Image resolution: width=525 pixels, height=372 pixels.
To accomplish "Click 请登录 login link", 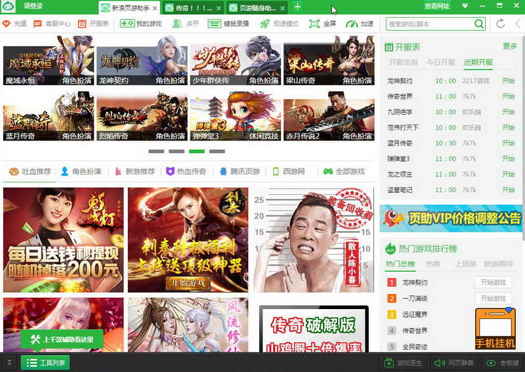I will [33, 6].
